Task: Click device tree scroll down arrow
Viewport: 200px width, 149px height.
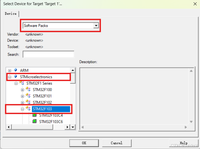Action: (x=73, y=127)
